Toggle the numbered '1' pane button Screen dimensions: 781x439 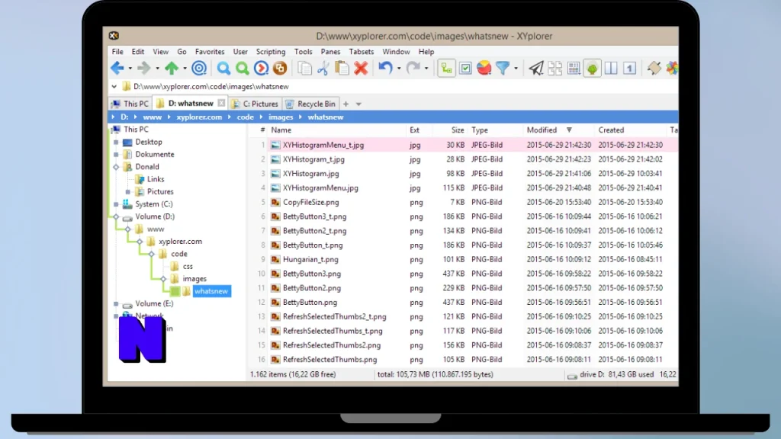click(x=629, y=68)
